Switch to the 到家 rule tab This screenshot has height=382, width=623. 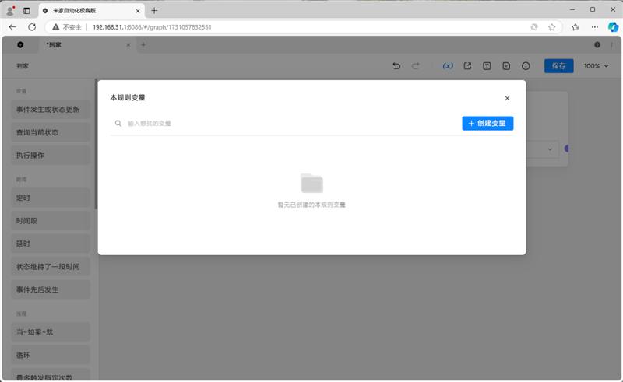86,45
